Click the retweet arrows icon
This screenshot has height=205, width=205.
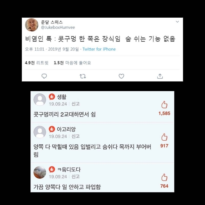tap(83, 76)
